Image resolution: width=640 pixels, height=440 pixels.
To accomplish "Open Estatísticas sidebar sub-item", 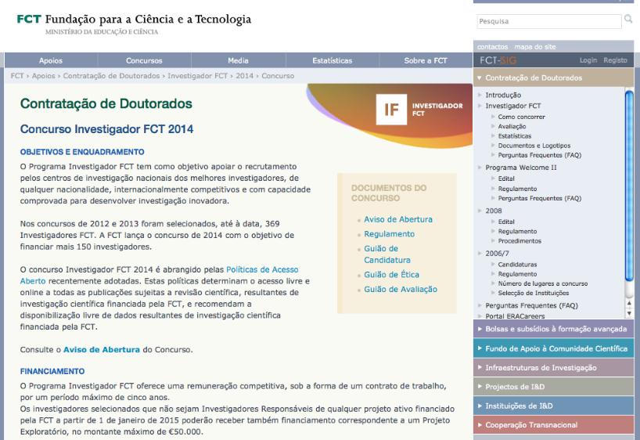I will 515,136.
